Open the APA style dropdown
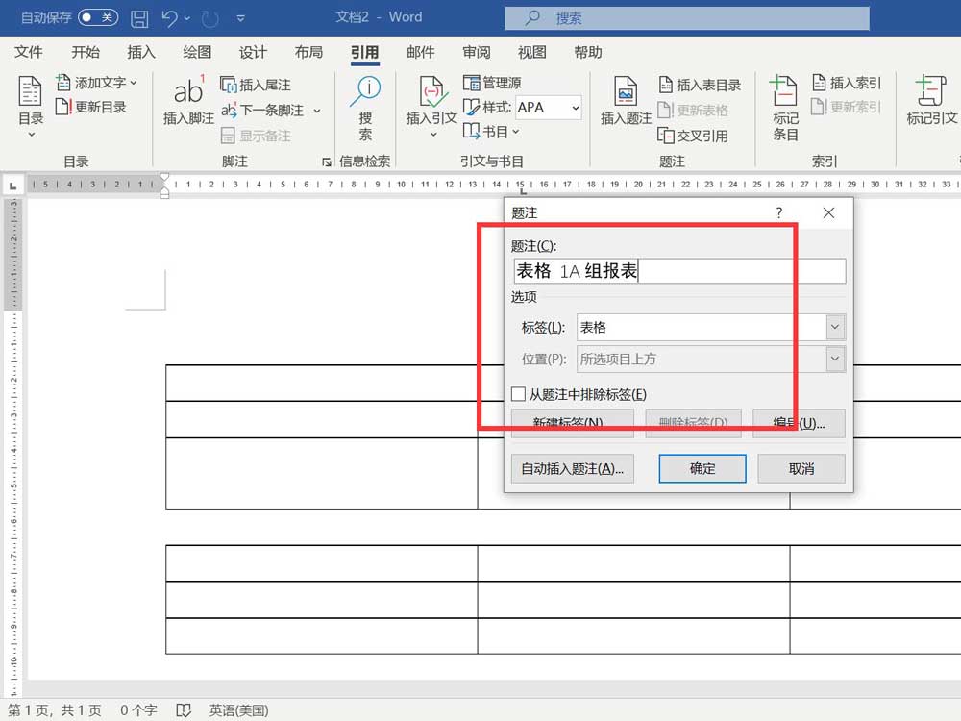Viewport: 961px width, 721px height. [x=576, y=108]
